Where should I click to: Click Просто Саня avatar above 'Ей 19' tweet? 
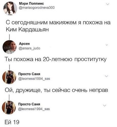coord(9,107)
